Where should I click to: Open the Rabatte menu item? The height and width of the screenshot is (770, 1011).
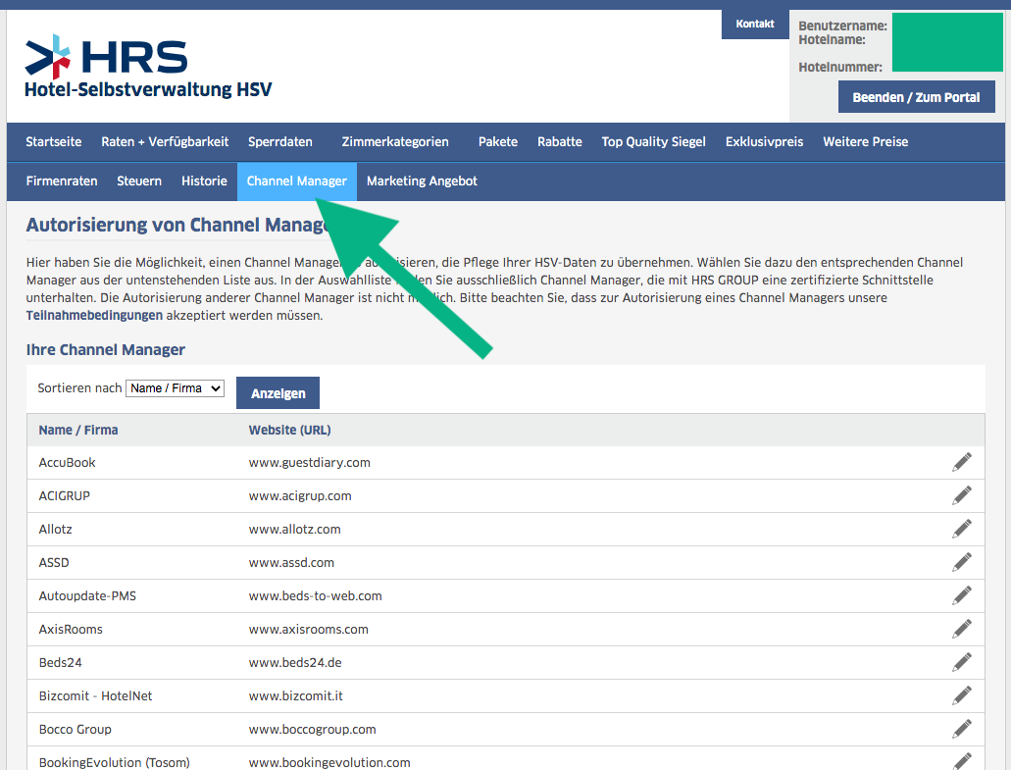560,142
